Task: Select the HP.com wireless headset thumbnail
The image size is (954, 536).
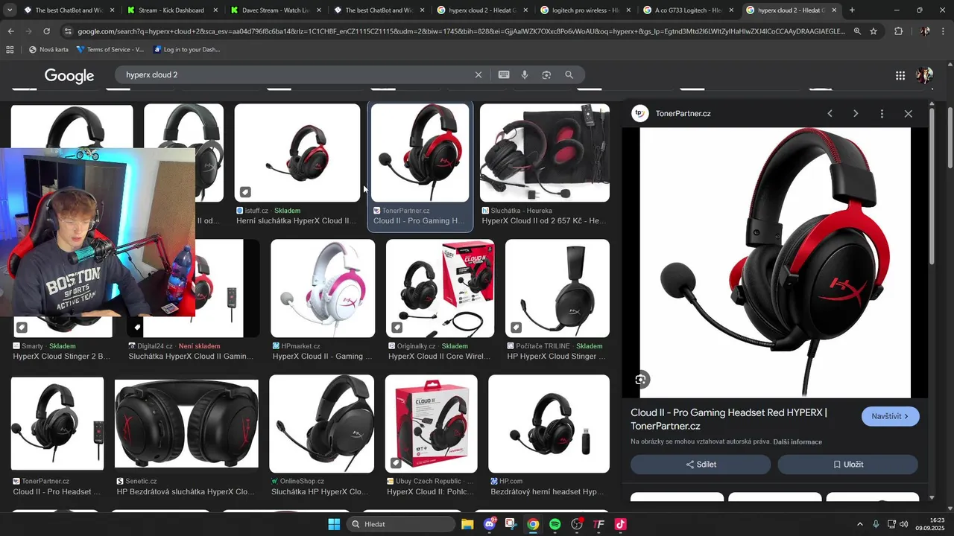Action: click(549, 424)
